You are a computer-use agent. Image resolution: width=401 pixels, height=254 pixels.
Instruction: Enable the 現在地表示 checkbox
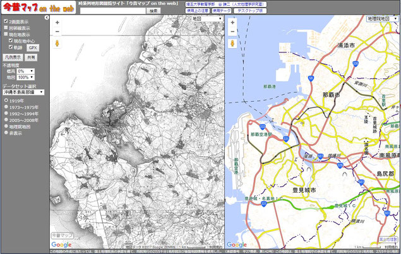click(5, 35)
